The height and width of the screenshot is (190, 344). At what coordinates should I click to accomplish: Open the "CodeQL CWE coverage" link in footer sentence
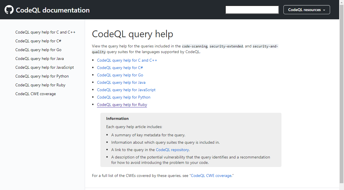point(211,176)
